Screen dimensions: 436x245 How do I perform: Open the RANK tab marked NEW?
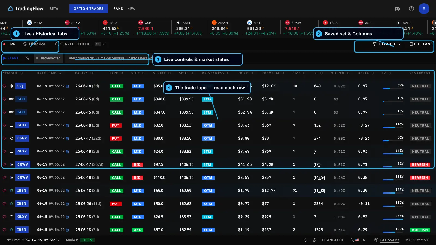pyautogui.click(x=124, y=9)
